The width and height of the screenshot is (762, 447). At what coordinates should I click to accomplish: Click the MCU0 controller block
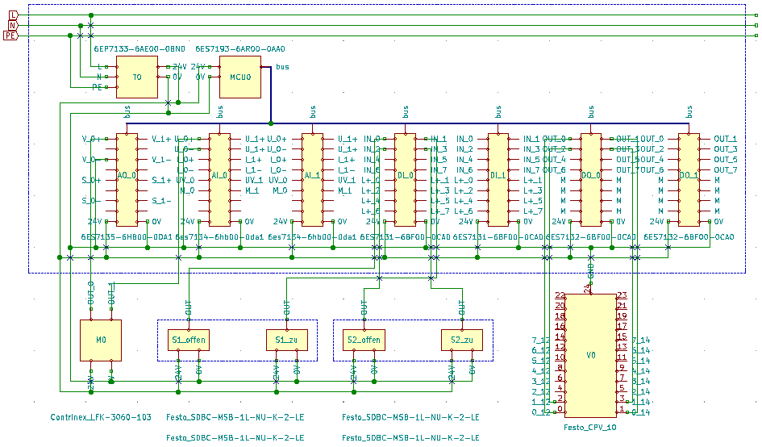click(240, 77)
